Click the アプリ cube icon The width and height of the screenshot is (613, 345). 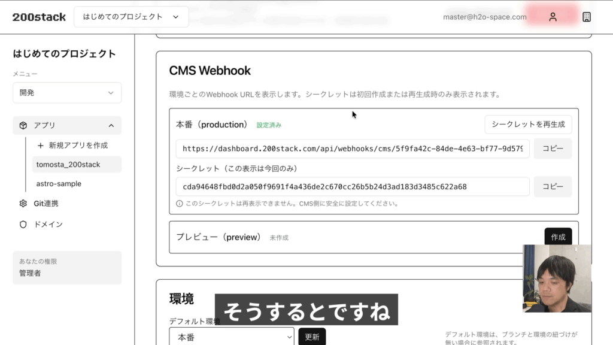coord(23,125)
